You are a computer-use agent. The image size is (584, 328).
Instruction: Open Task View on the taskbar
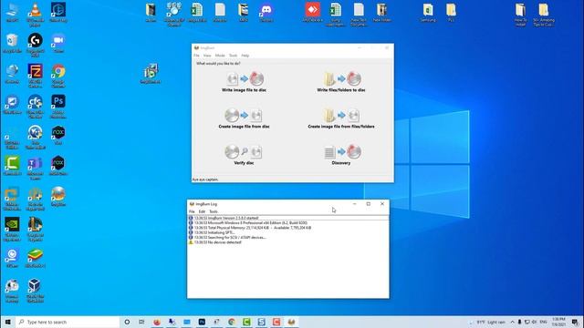(142, 322)
